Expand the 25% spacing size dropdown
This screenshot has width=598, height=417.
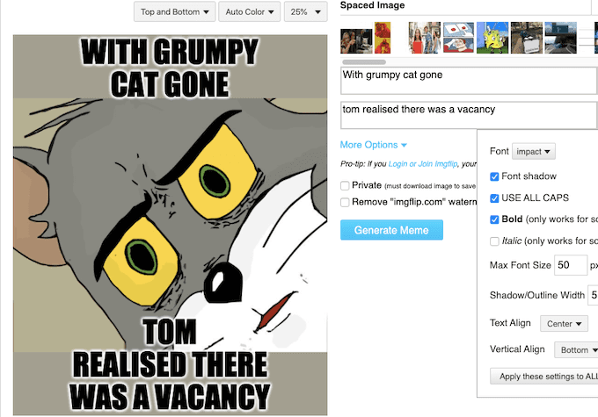pyautogui.click(x=305, y=11)
